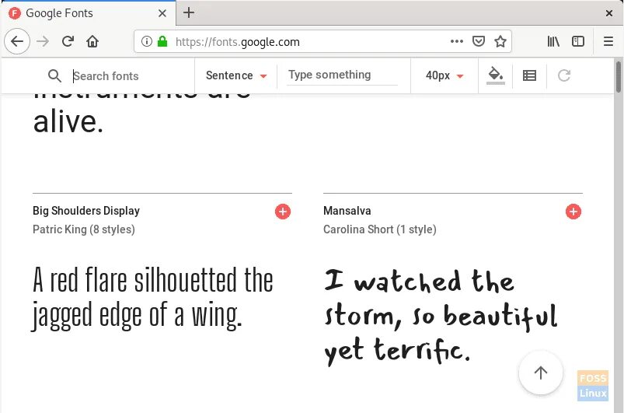Show site information via the info icon
Image resolution: width=624 pixels, height=413 pixels.
147,41
